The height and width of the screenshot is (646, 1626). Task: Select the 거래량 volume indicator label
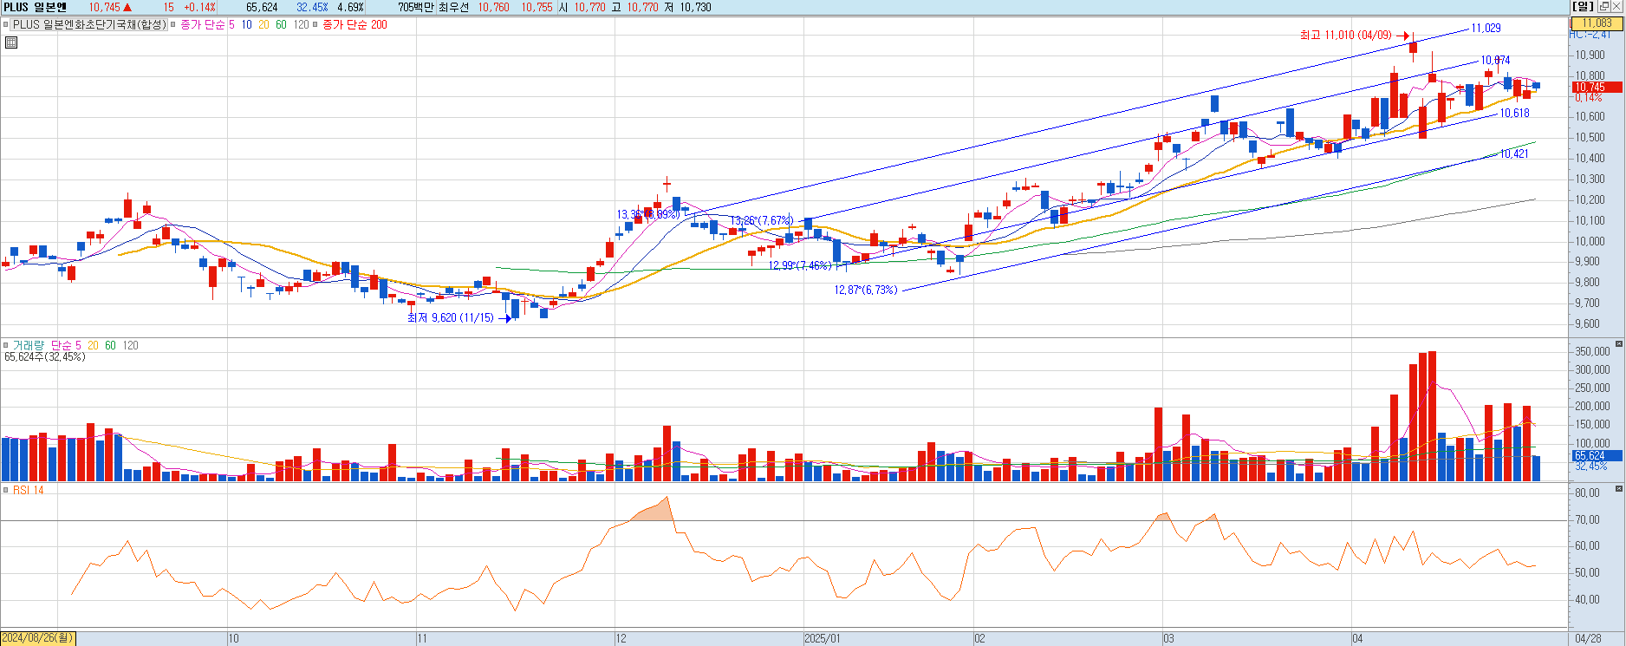tap(28, 345)
